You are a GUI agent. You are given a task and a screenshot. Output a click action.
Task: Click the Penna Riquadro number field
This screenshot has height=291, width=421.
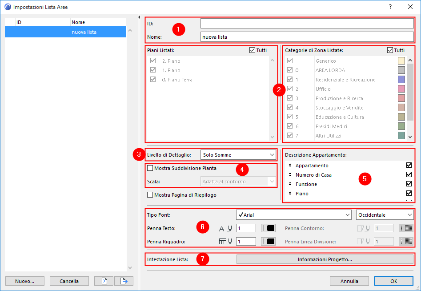coord(246,241)
